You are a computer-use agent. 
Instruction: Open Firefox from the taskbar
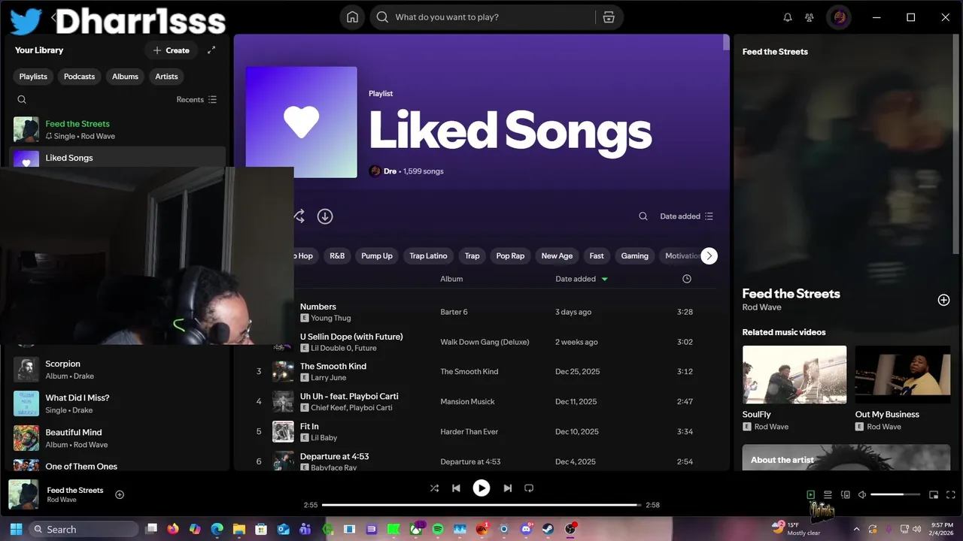click(173, 529)
